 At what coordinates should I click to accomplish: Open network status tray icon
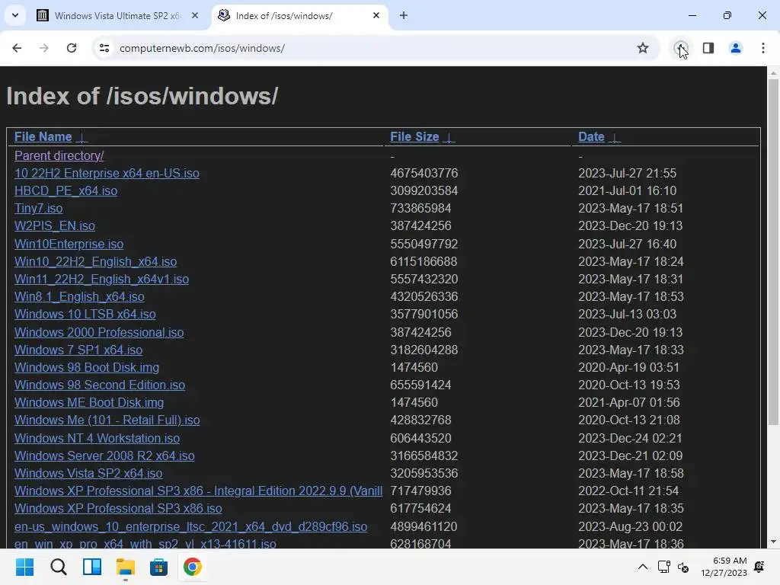click(x=664, y=567)
